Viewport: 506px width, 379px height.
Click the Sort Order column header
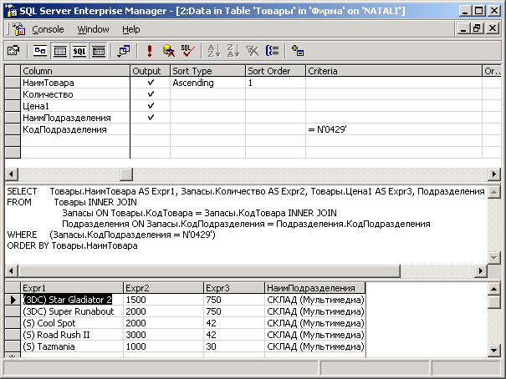276,71
